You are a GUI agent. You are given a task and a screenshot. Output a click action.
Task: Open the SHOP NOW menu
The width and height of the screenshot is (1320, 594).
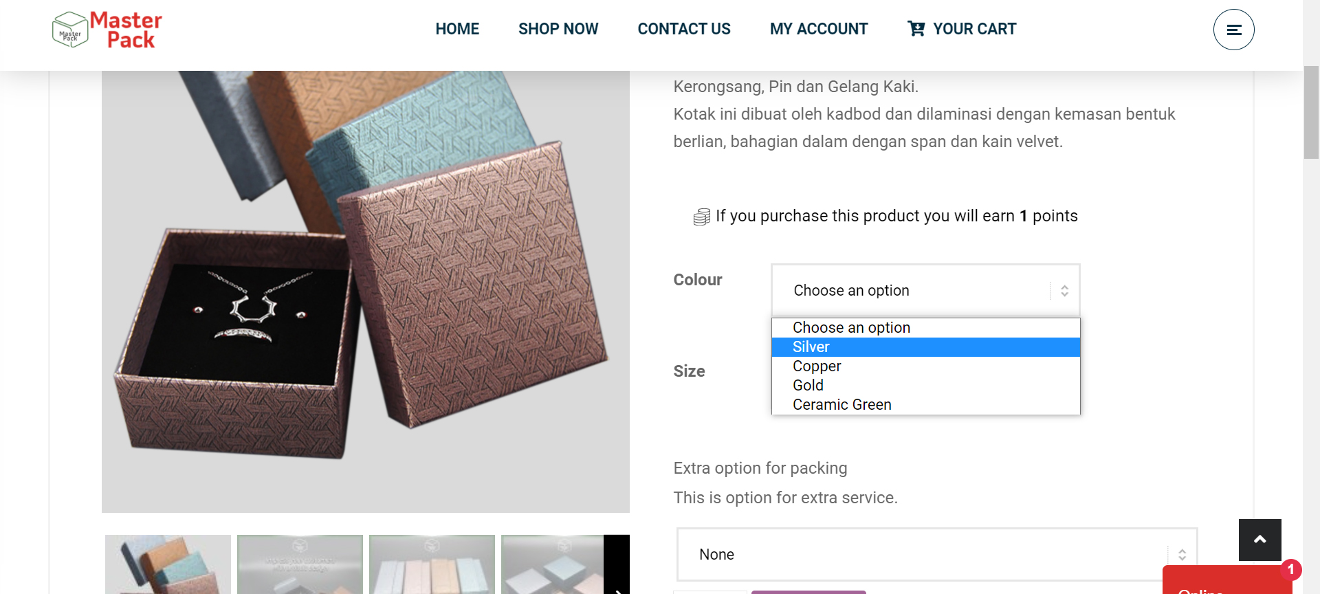pyautogui.click(x=558, y=29)
